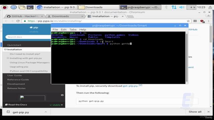Viewport: 214px width, 120px height.
Task: Open "Using Linux Package Managers" section
Action: (x=30, y=63)
